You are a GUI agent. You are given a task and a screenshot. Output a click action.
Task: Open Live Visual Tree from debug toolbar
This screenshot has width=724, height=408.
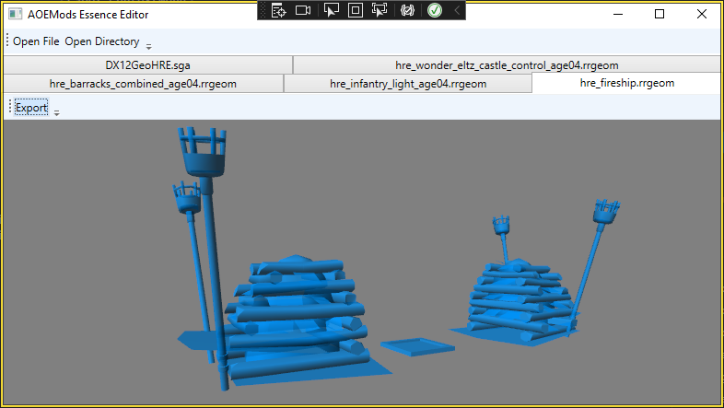[x=278, y=10]
